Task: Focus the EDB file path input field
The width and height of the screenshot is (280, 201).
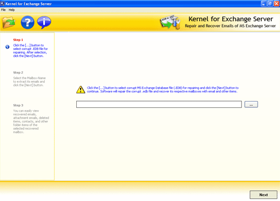Action: coord(159,104)
